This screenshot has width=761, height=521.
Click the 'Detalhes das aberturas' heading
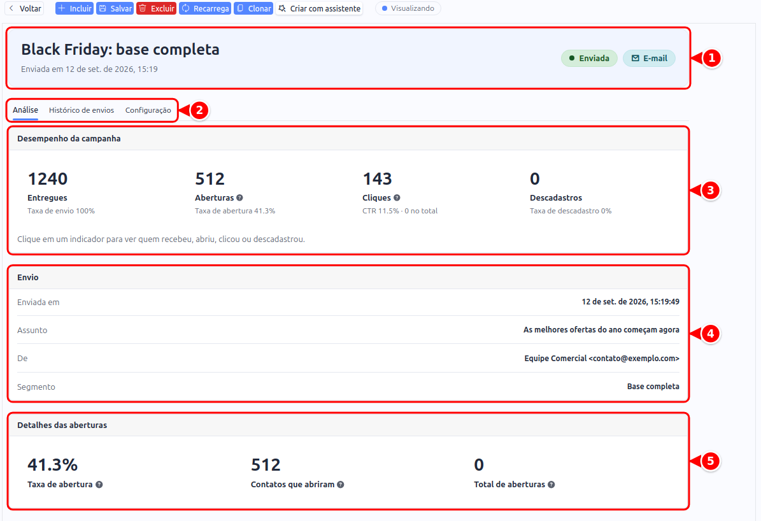[x=62, y=425]
